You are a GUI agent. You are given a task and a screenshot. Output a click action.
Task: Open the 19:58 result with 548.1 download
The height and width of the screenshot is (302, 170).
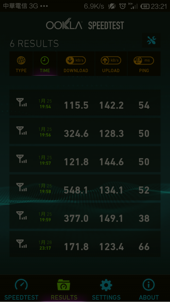(x=85, y=188)
